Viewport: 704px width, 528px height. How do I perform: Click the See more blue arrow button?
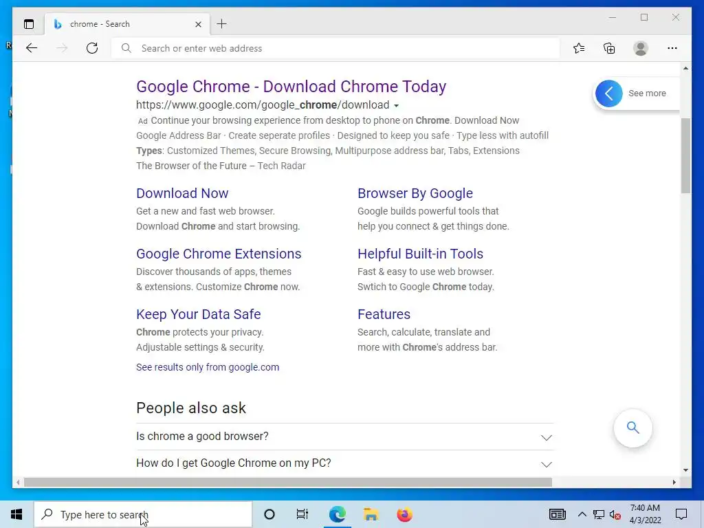pos(609,93)
